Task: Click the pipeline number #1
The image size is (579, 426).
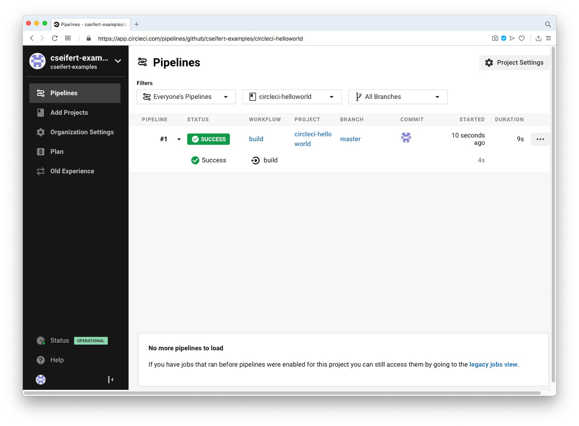Action: (164, 139)
